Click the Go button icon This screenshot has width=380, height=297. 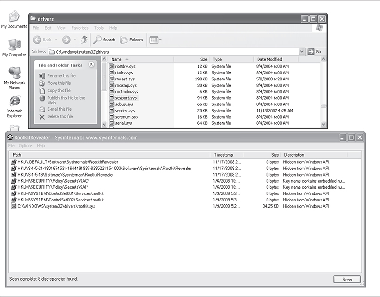(x=311, y=51)
